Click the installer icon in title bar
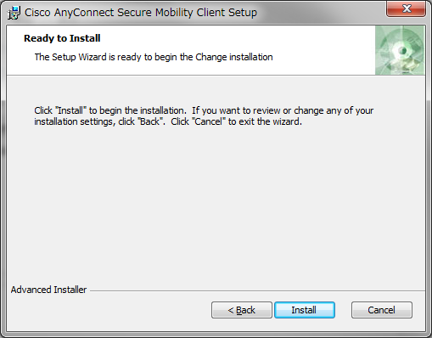Viewport: 432px width, 338px height. (14, 13)
